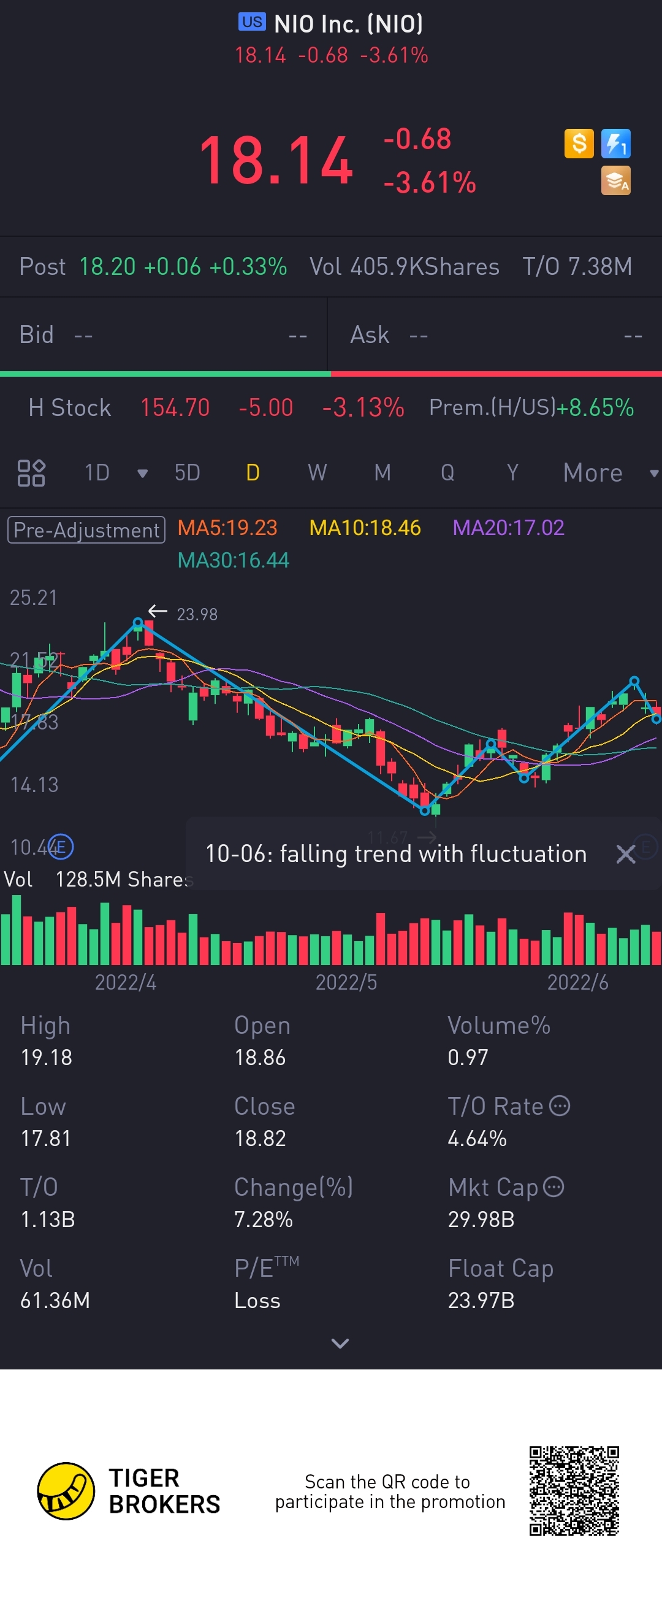Select the 1D chart tab
The height and width of the screenshot is (1613, 662).
click(x=97, y=473)
